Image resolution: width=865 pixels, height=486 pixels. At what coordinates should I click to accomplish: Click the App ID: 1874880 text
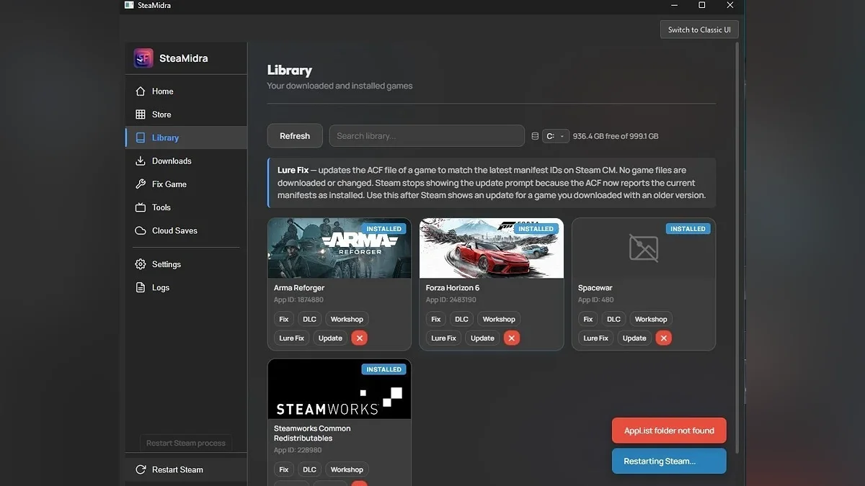point(298,300)
